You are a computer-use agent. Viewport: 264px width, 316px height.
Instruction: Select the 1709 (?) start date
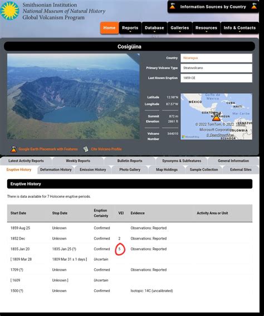[17, 270]
